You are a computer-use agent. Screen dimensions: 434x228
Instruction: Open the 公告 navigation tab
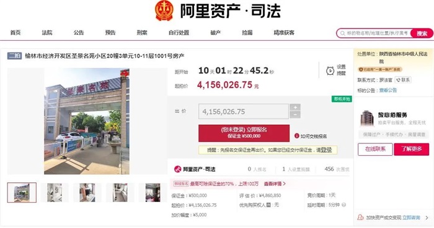coord(79,33)
